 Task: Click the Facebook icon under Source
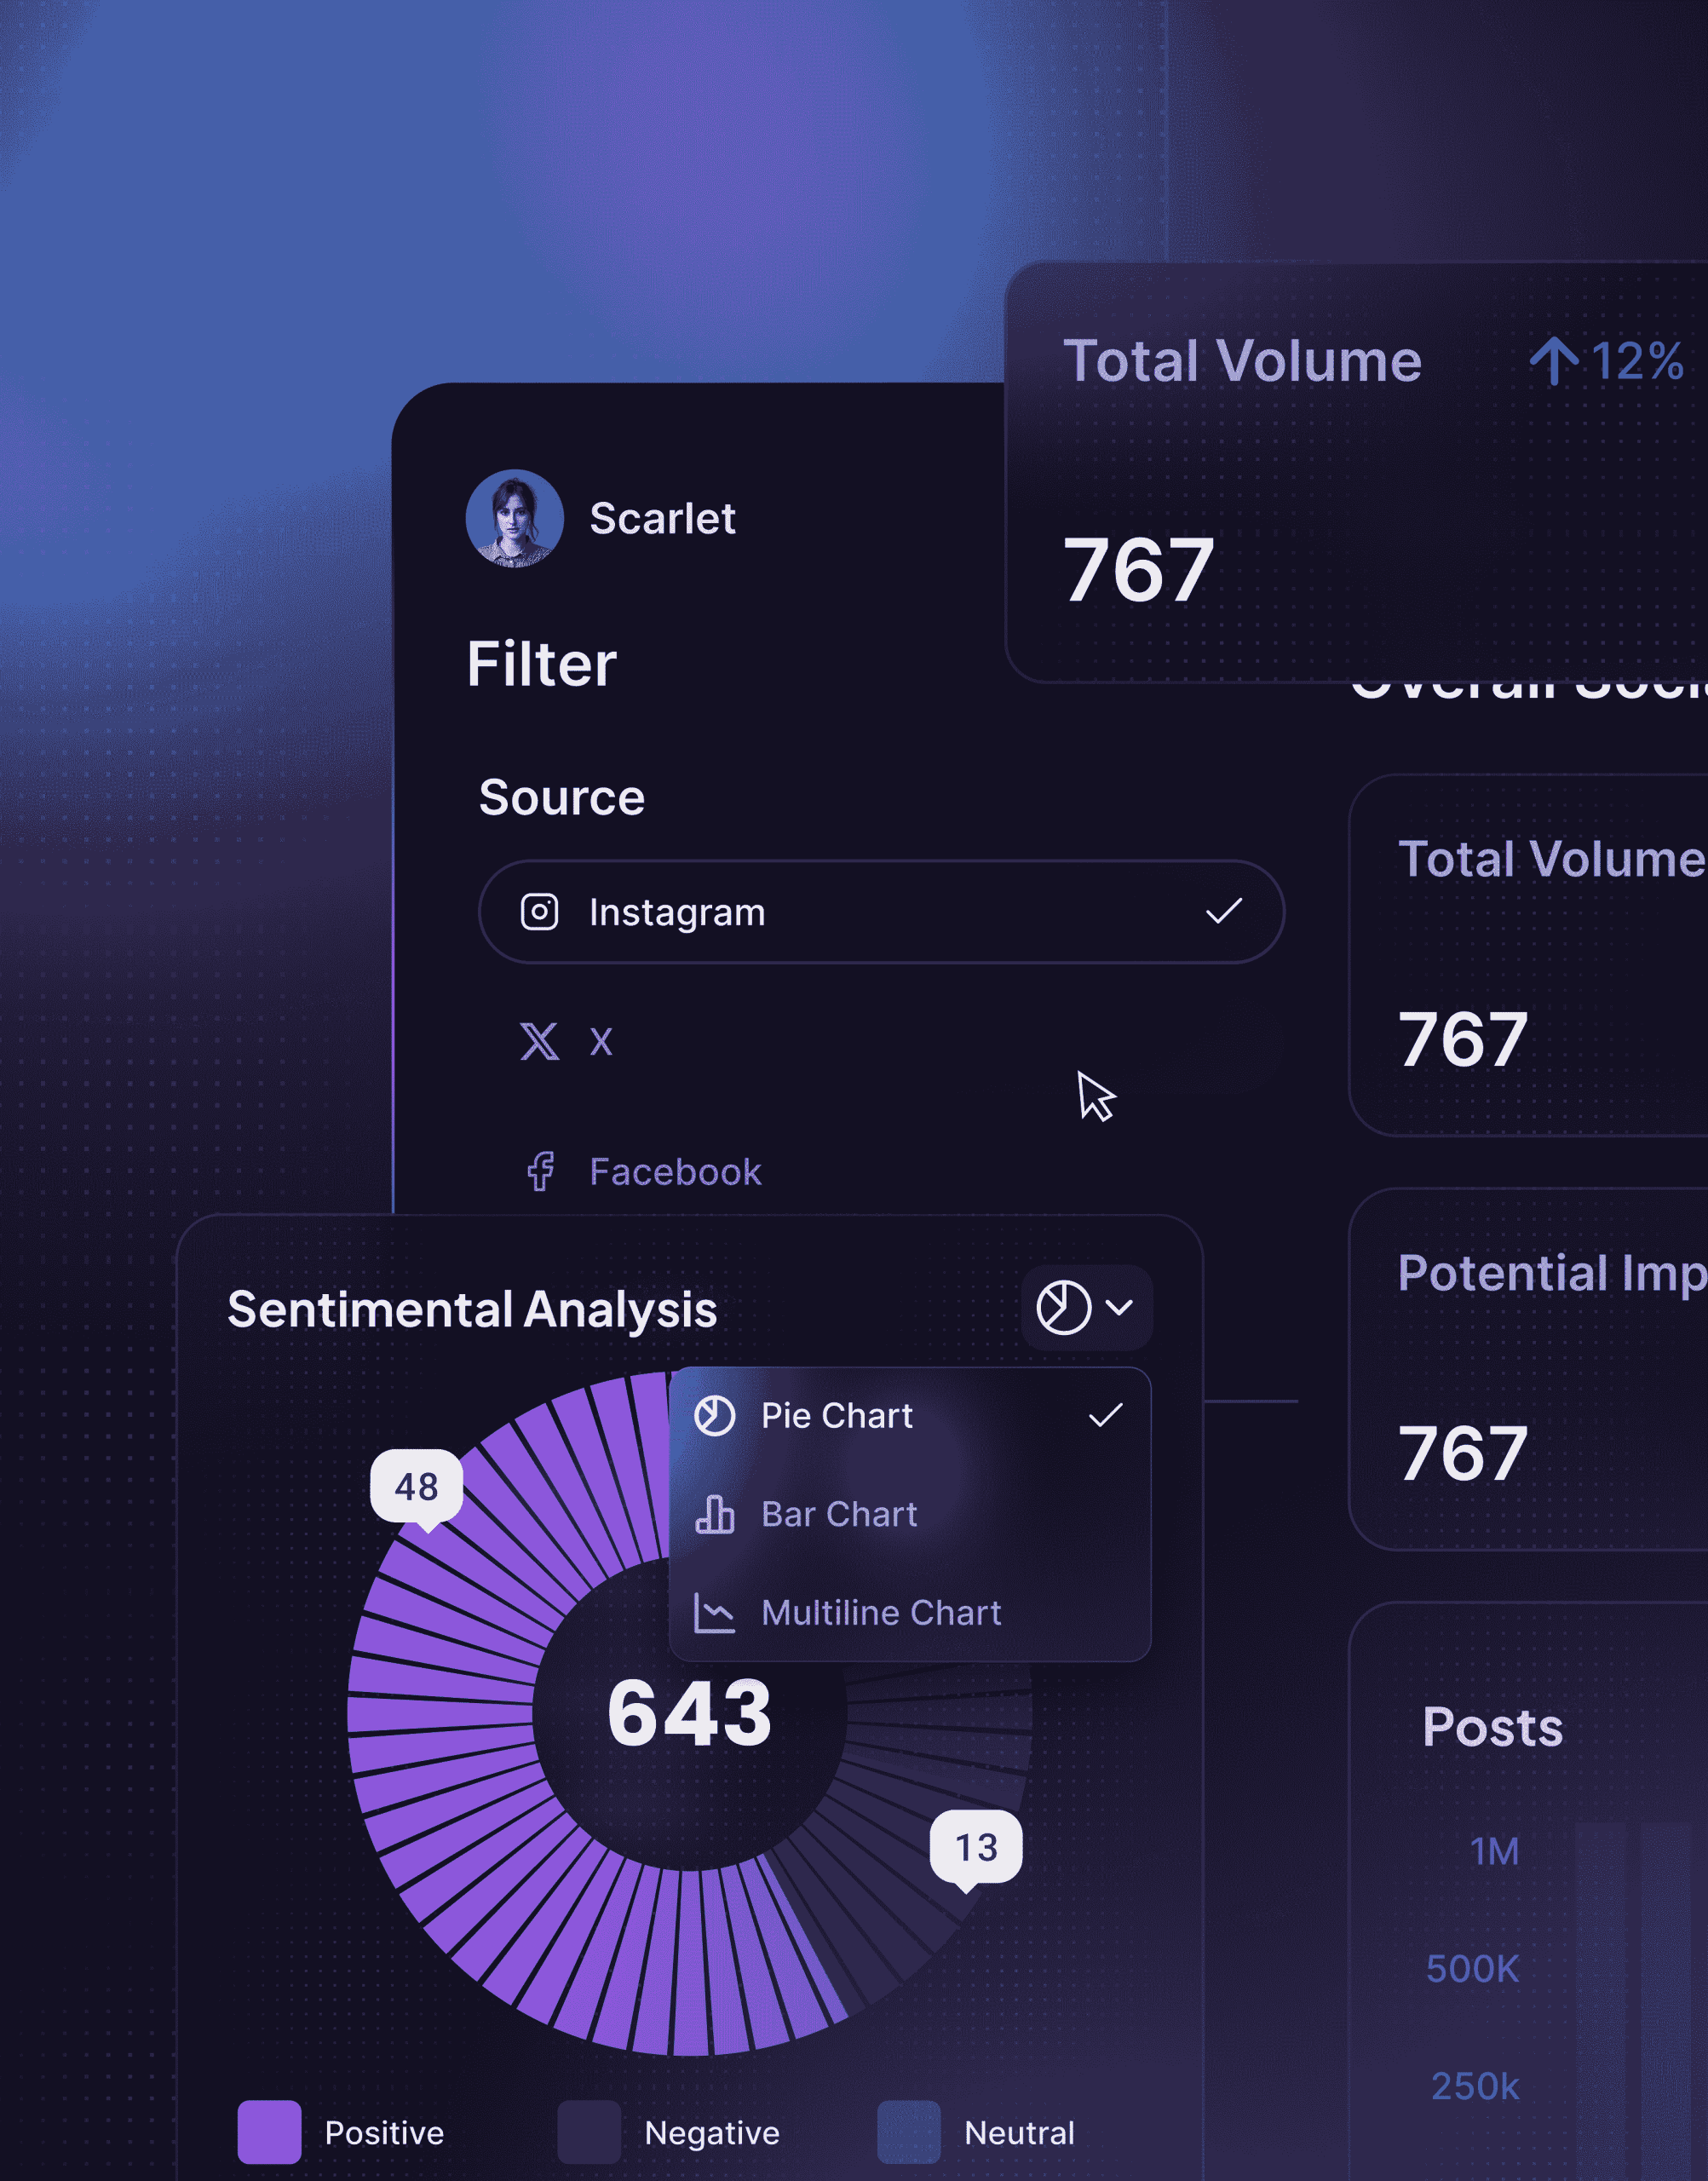tap(540, 1170)
